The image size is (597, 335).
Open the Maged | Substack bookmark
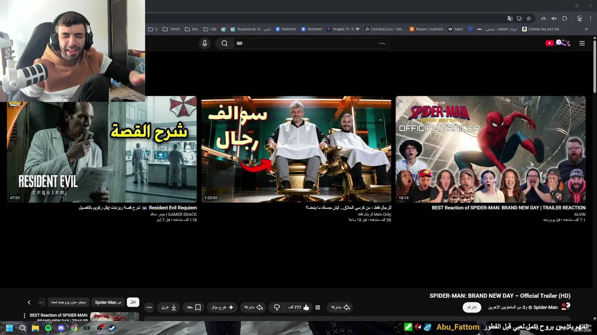pos(426,29)
